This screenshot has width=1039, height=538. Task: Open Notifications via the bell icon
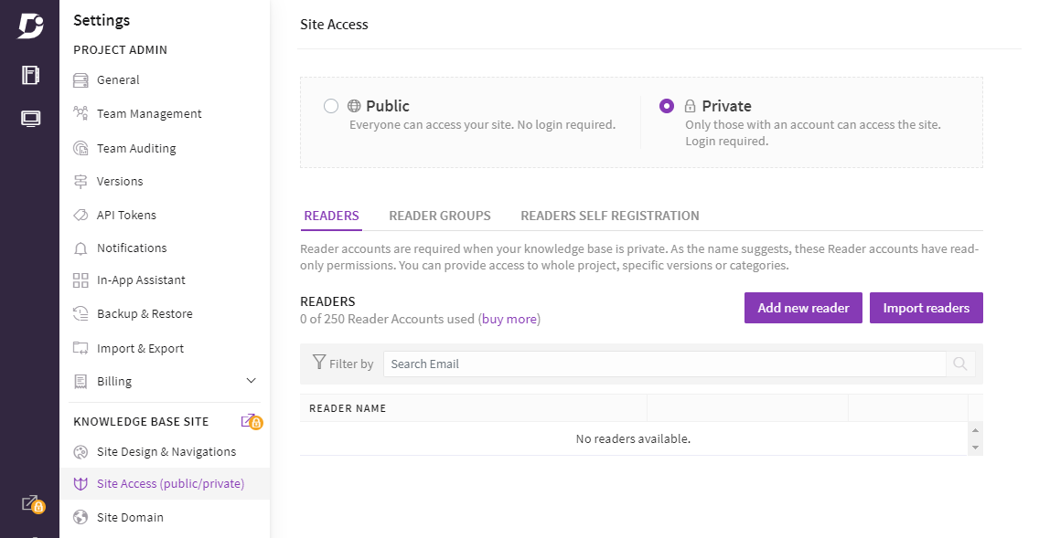(81, 248)
